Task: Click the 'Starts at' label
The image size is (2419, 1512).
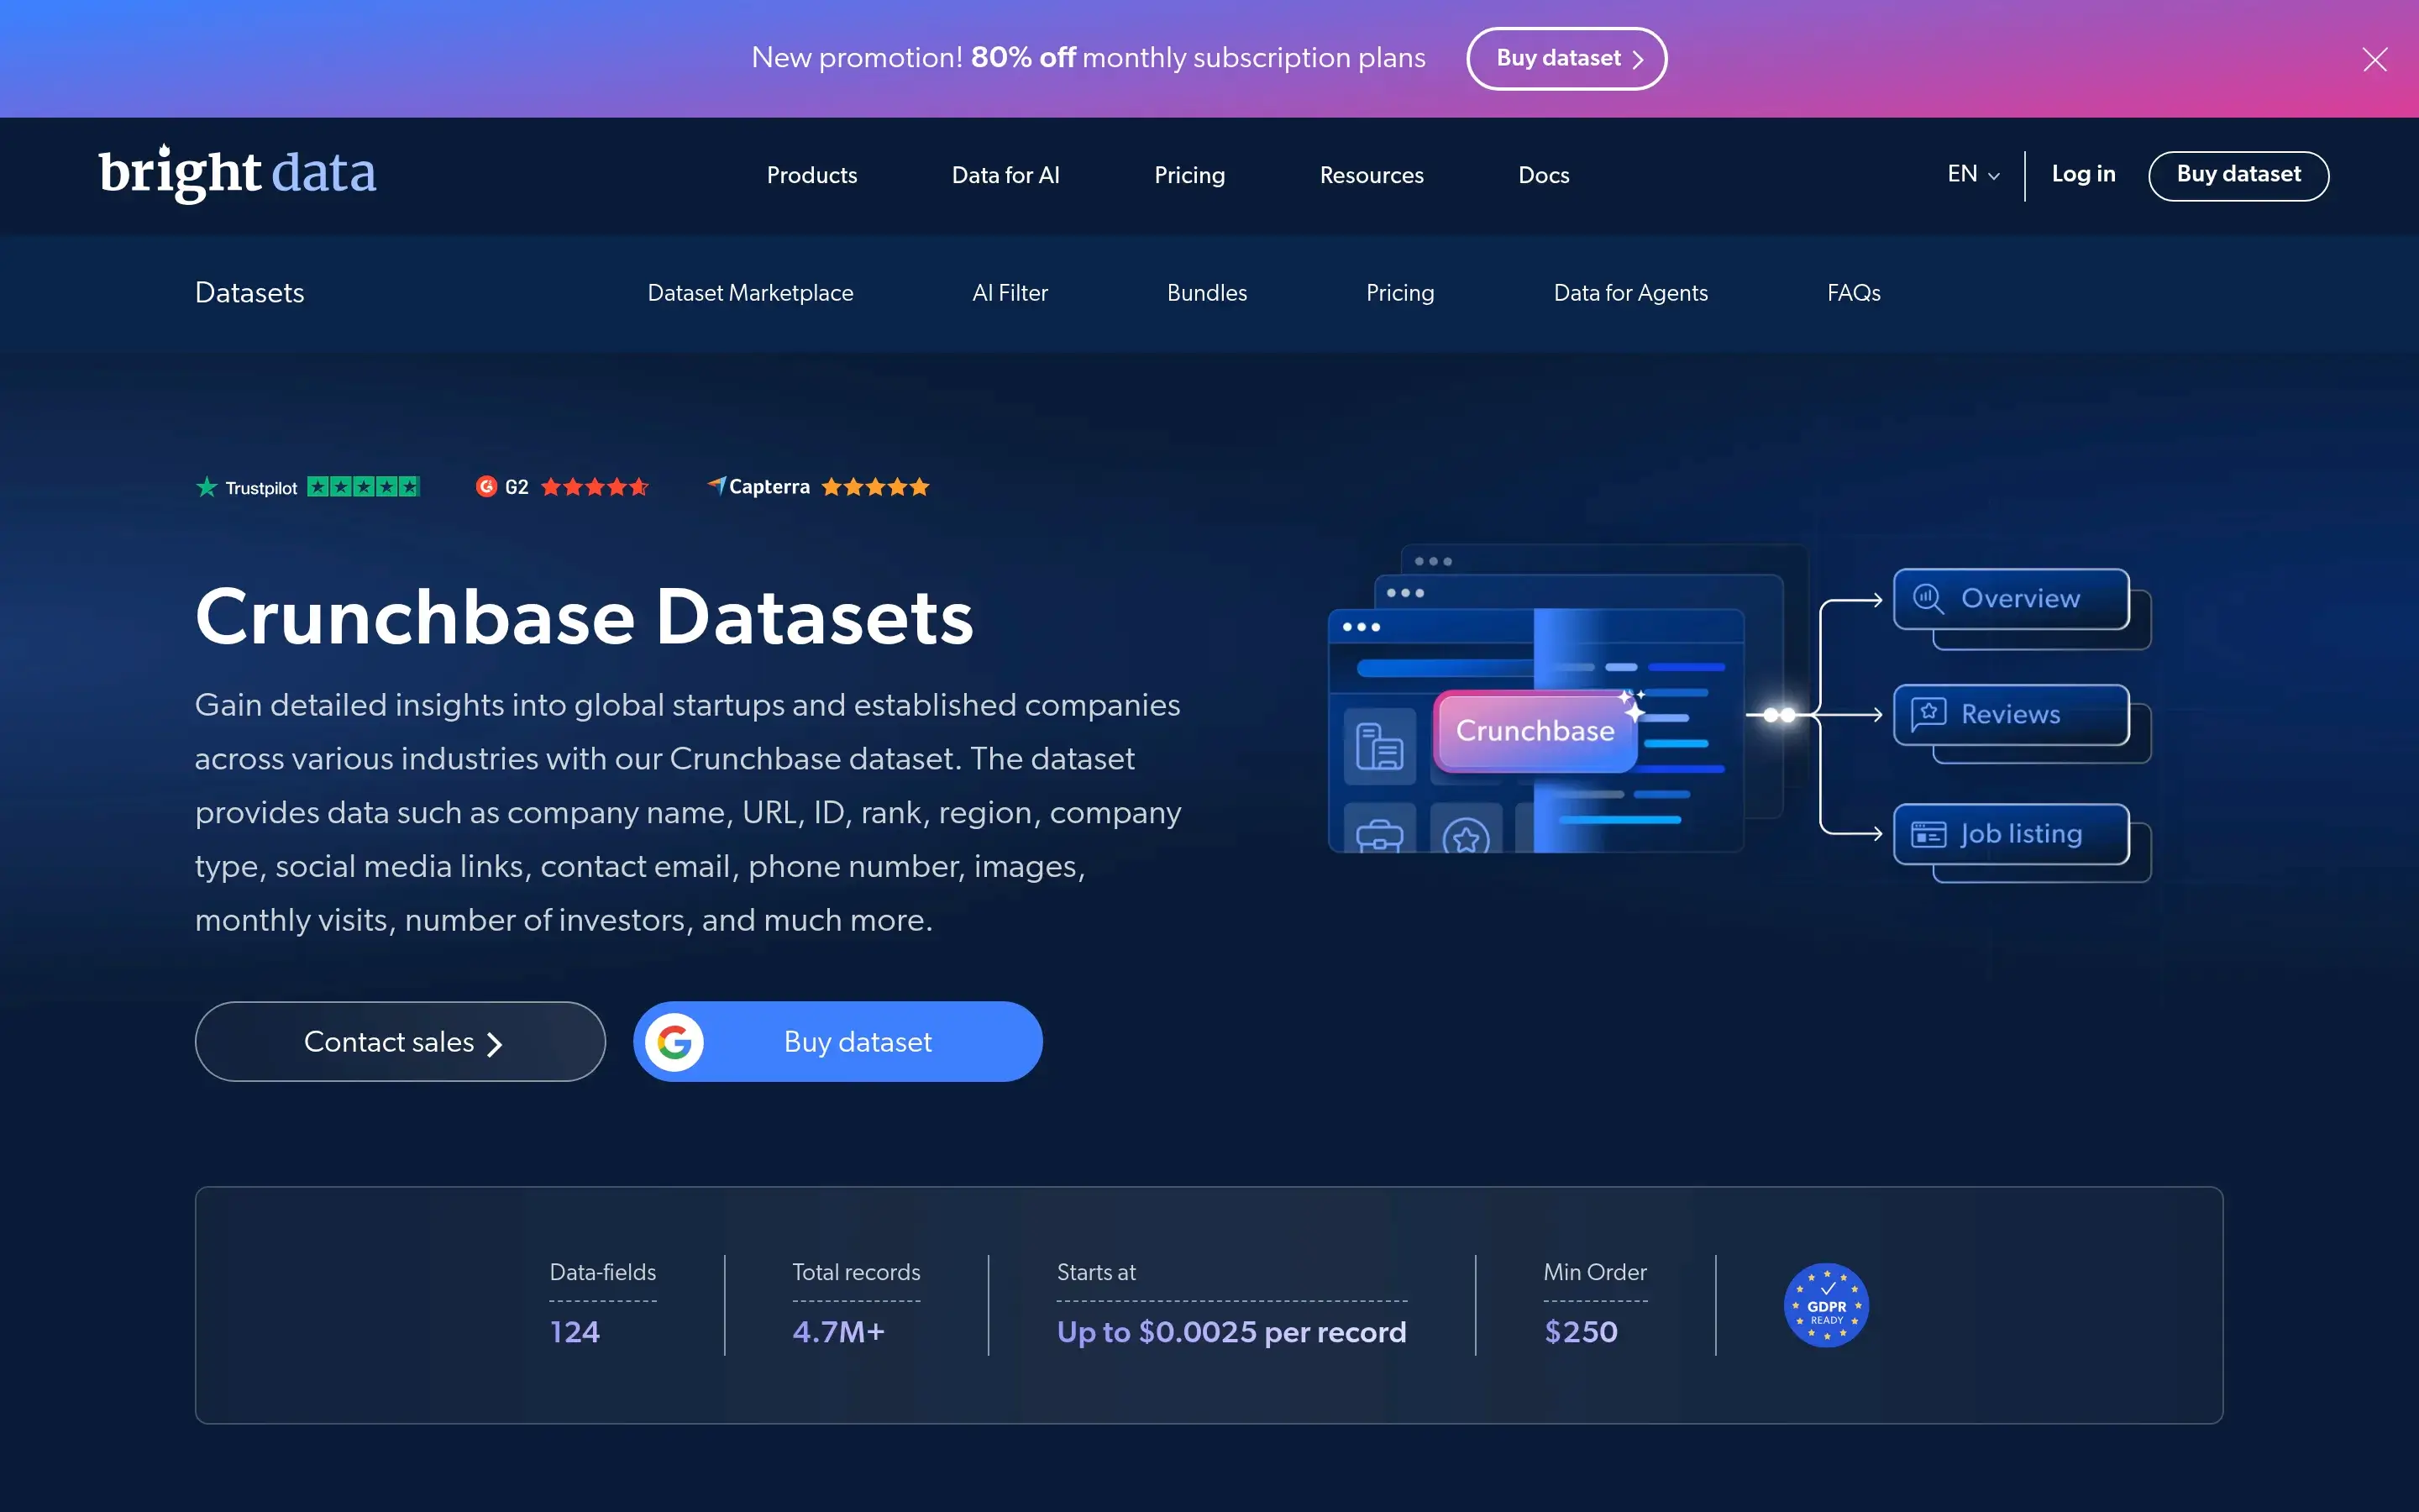Action: point(1095,1272)
